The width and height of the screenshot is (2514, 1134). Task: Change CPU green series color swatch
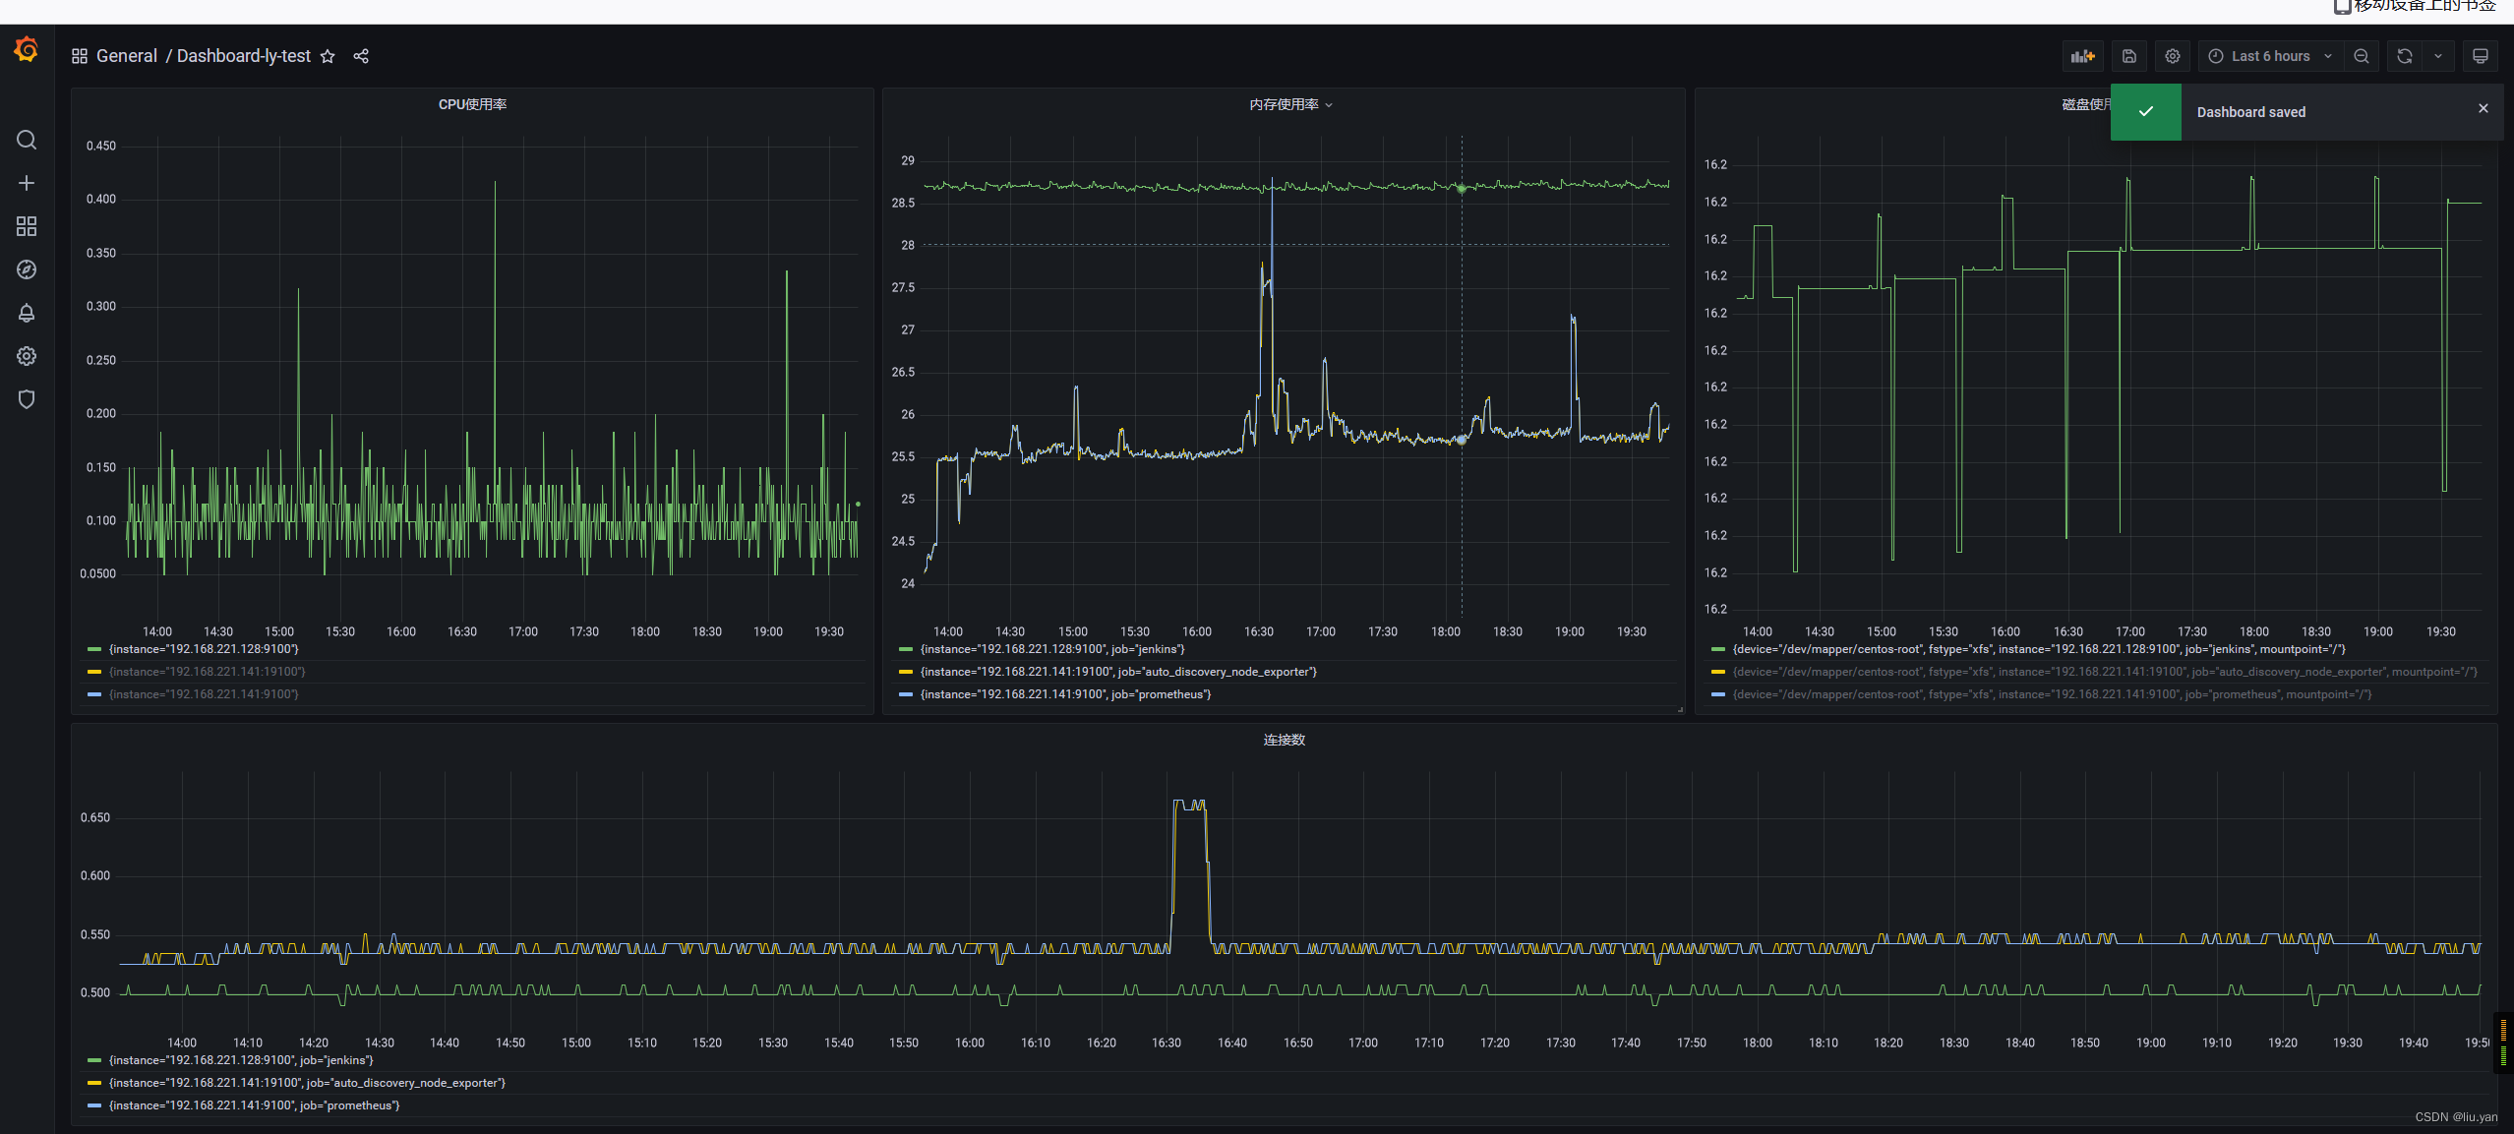click(94, 649)
